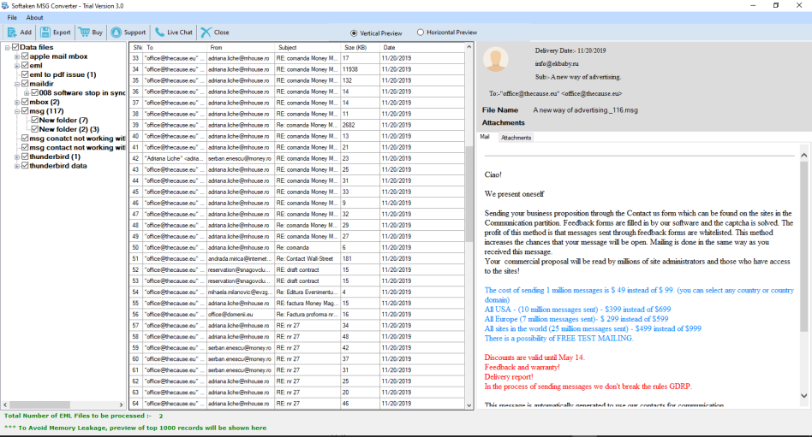Open the About menu

(x=35, y=18)
